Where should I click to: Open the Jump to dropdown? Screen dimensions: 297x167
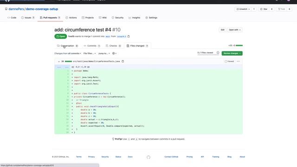[104, 53]
